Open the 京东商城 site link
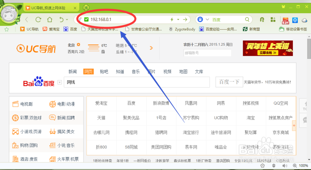The width and height of the screenshot is (311, 170). pos(281,132)
